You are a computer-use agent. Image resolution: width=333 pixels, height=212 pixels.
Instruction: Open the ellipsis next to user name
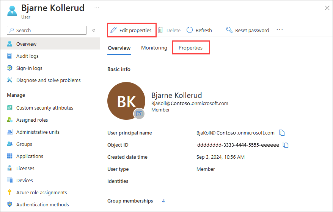tap(97, 8)
